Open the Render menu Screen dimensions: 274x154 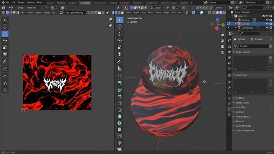21,3
